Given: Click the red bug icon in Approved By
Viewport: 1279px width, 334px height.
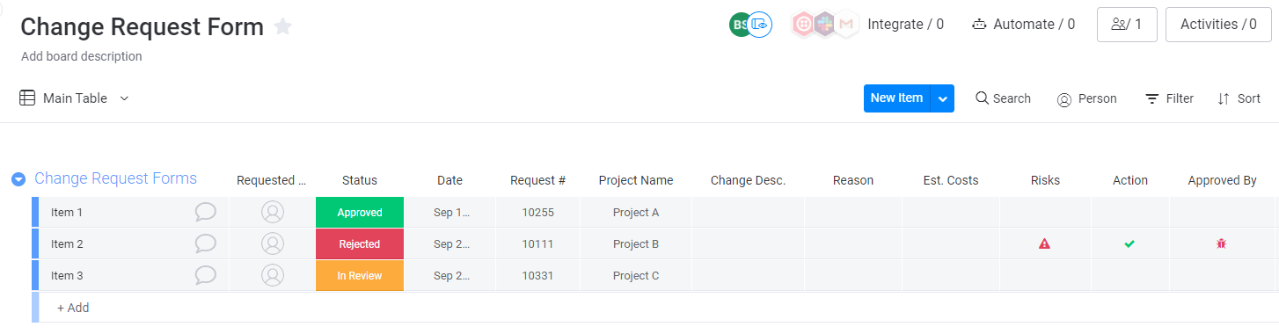Looking at the screenshot, I should click(x=1221, y=243).
